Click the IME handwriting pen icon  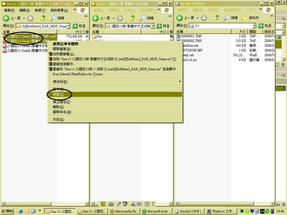point(133,204)
